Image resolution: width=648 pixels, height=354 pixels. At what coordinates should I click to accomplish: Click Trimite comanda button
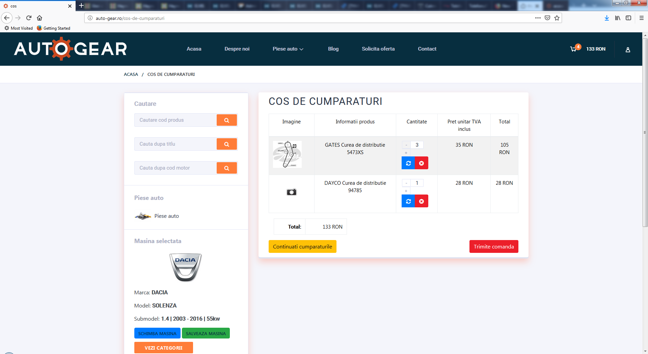tap(494, 246)
